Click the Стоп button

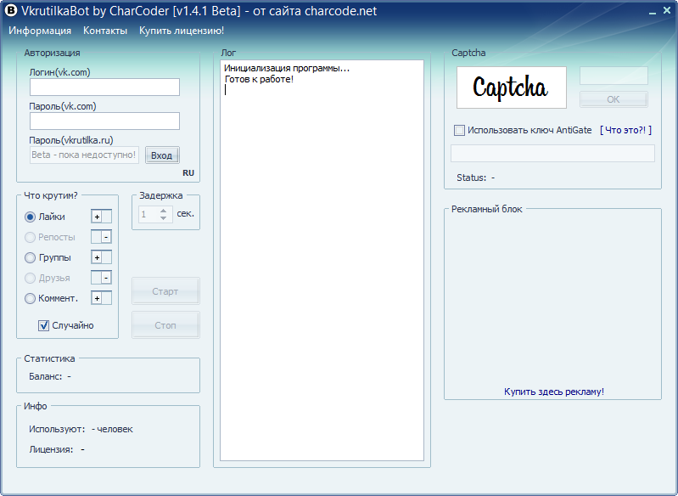(165, 325)
